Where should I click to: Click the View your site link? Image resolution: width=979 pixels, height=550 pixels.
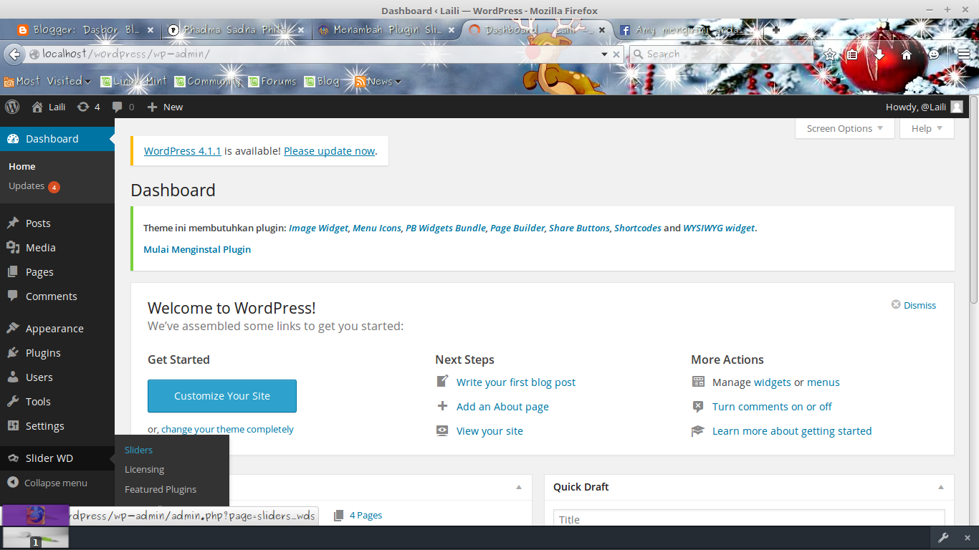489,431
